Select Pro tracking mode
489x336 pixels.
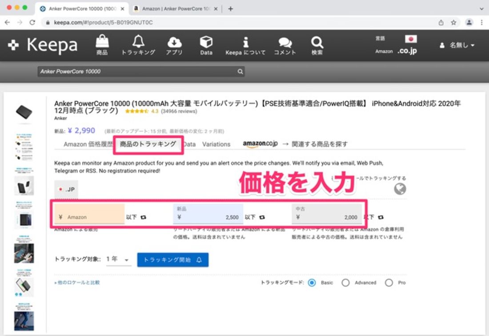tap(389, 283)
